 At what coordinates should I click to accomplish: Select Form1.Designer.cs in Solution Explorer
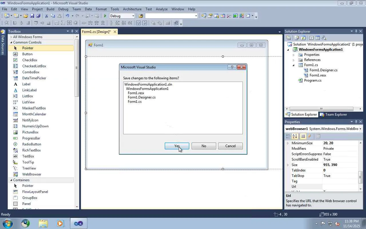point(323,70)
